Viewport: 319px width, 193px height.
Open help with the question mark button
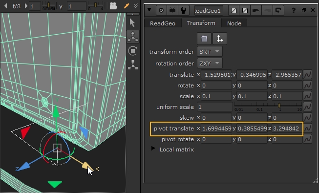(294, 10)
